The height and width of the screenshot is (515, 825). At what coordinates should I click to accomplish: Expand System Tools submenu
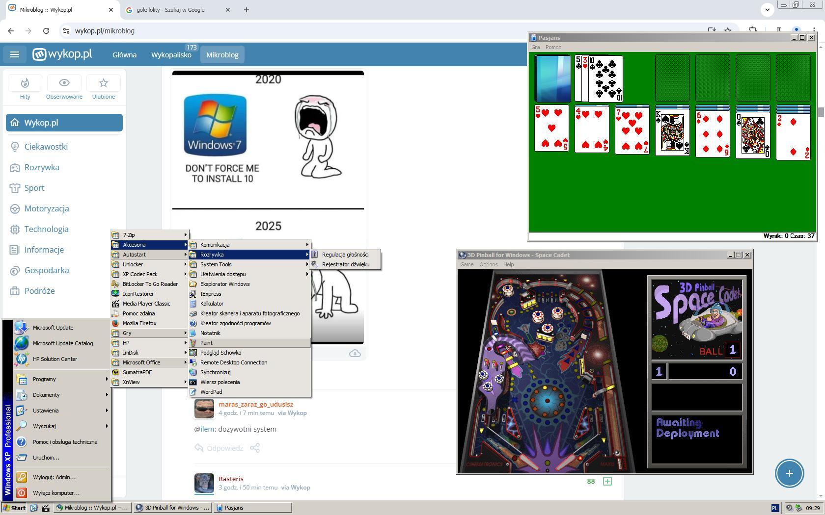click(x=249, y=264)
